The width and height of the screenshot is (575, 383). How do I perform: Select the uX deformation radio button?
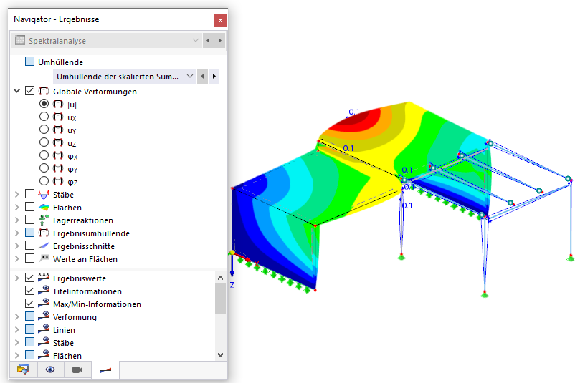(x=44, y=117)
